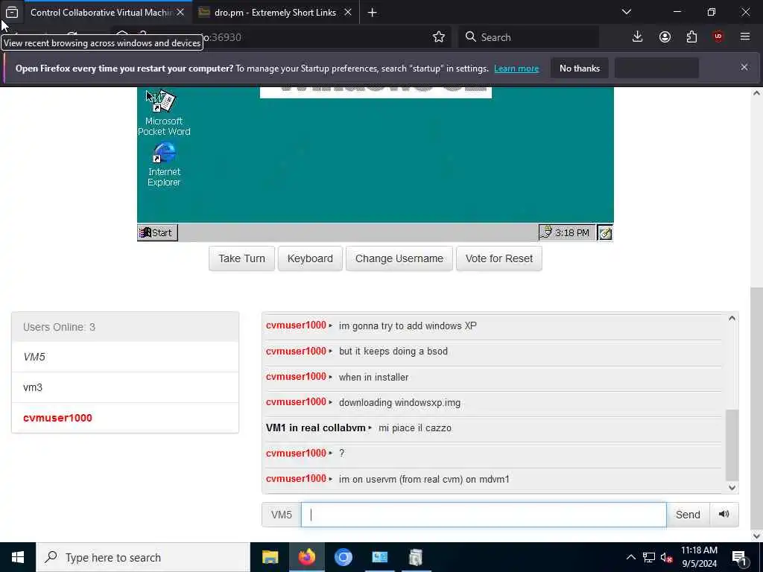Open a new tab with plus icon
This screenshot has width=763, height=572.
coord(372,13)
